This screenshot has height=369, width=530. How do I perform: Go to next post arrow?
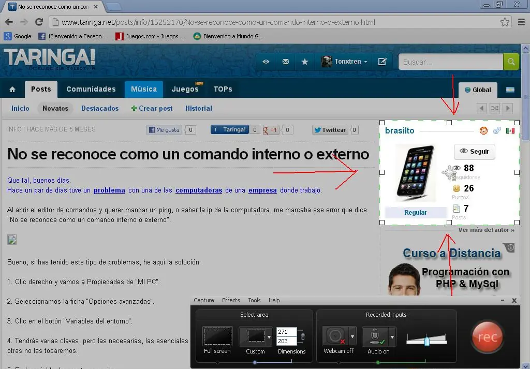[x=508, y=108]
